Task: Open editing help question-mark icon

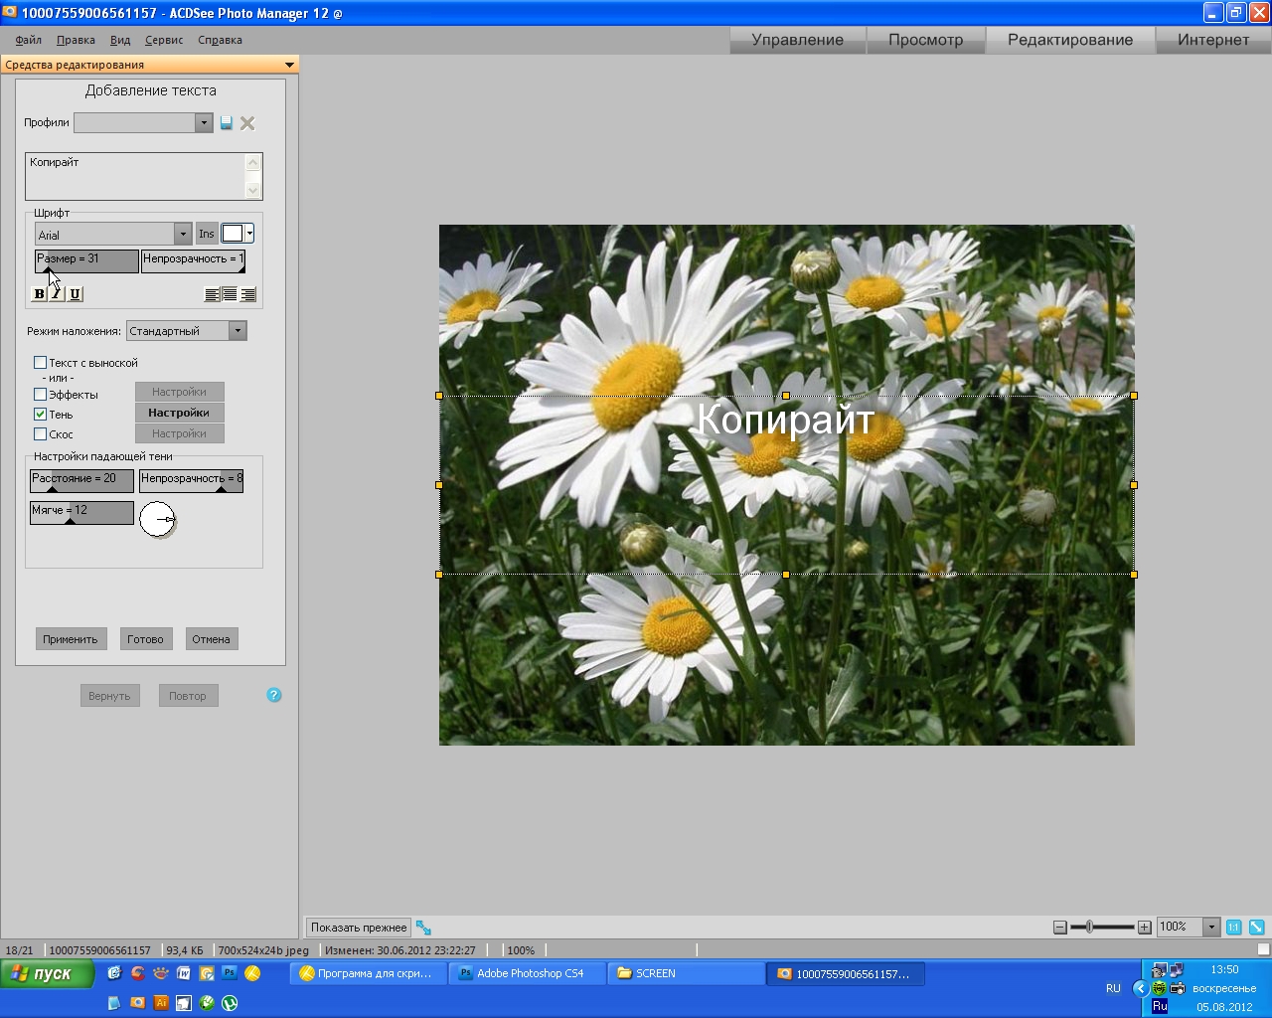Action: point(274,695)
